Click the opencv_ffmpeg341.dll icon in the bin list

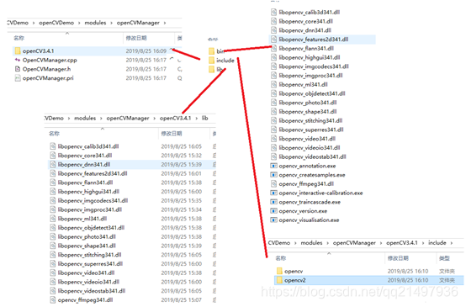pos(273,184)
